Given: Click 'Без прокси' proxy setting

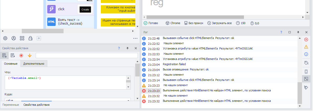Looking at the screenshot, I should tap(194, 23).
